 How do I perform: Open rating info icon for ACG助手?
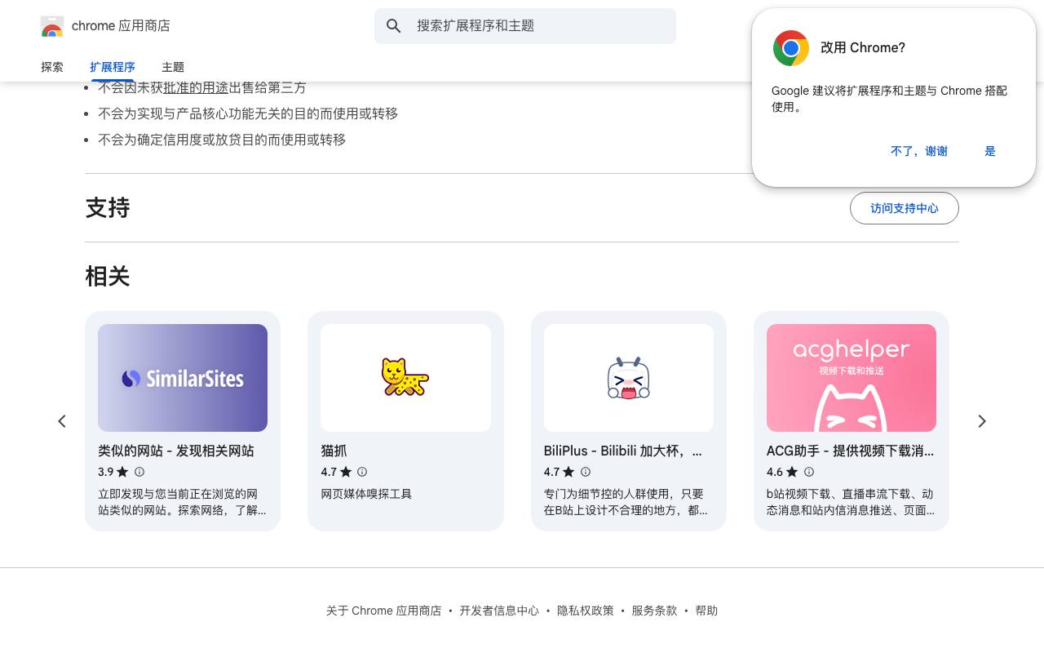coord(809,472)
